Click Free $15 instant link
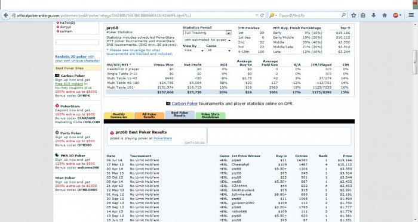Viewport: 418px width, 222px height. click(69, 84)
